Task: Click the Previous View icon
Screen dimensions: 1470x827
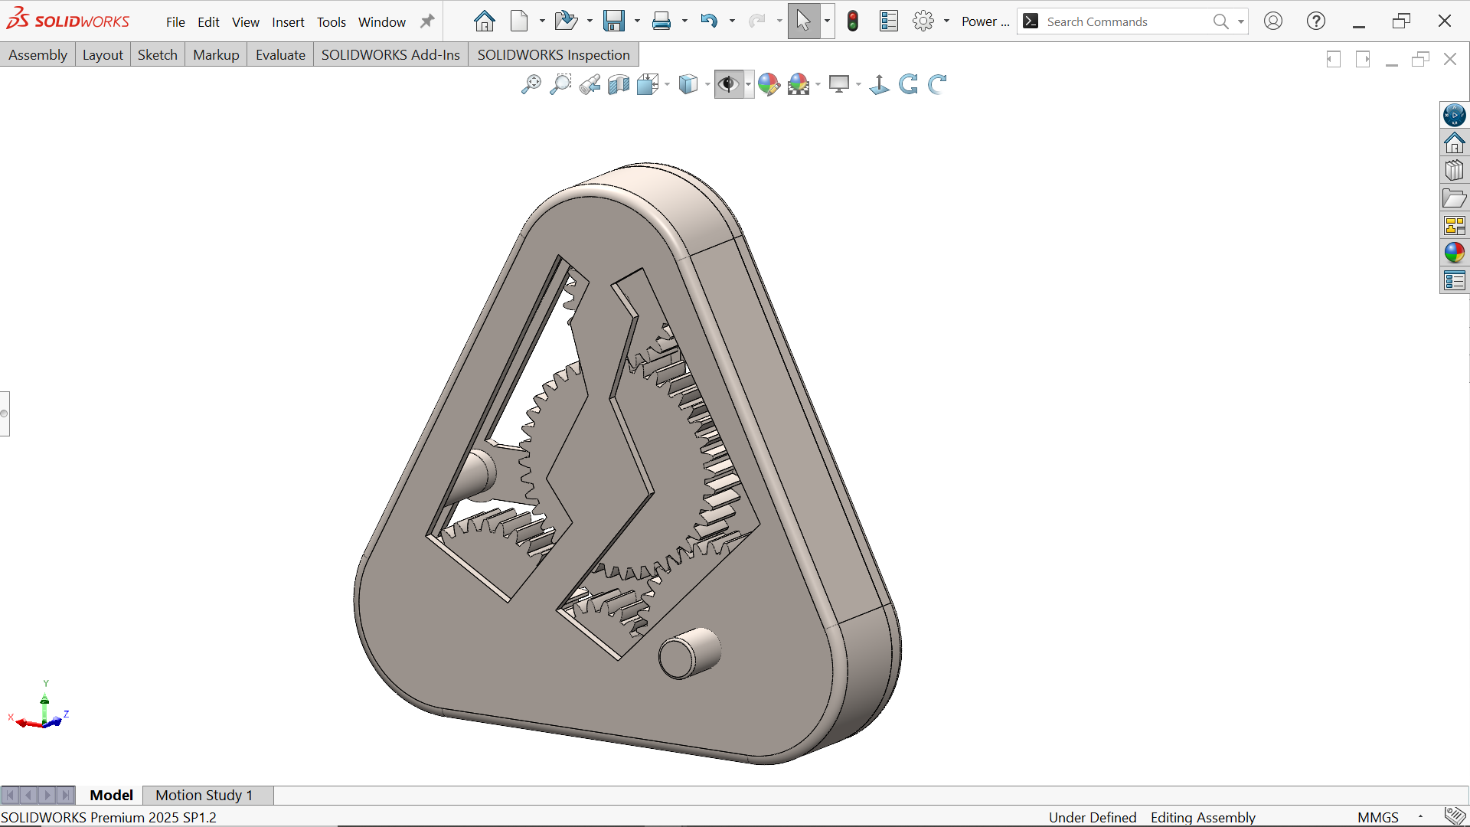Action: 590,84
